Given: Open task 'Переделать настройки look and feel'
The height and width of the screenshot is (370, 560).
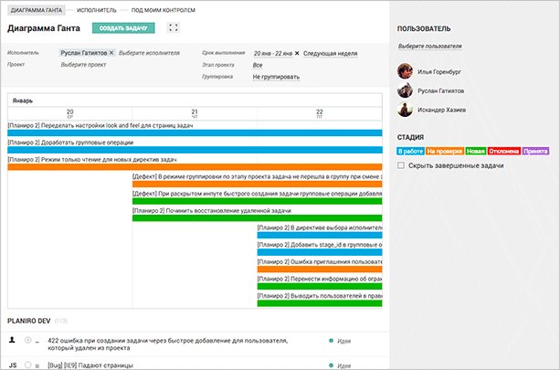Looking at the screenshot, I should click(x=100, y=125).
